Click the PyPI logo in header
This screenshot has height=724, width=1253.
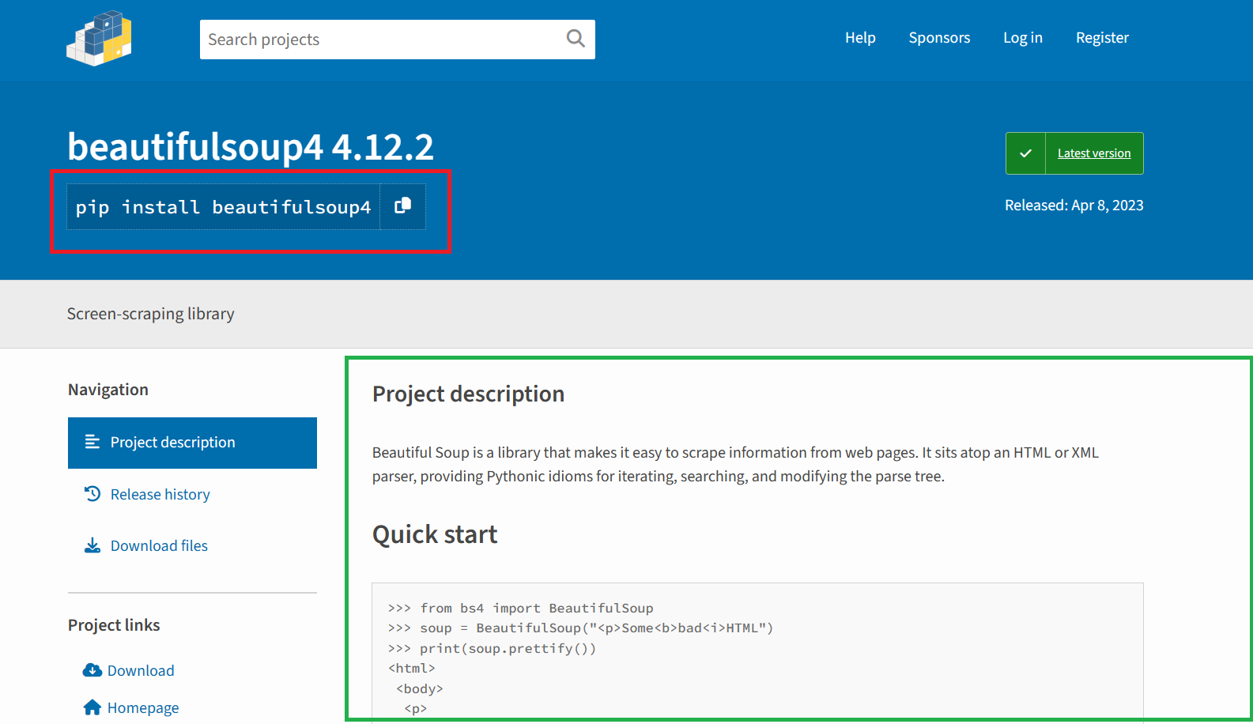(x=99, y=38)
